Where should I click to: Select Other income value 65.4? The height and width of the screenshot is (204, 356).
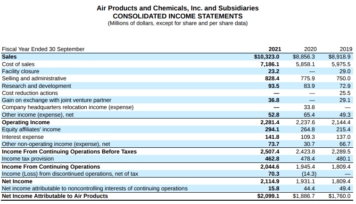(309, 115)
